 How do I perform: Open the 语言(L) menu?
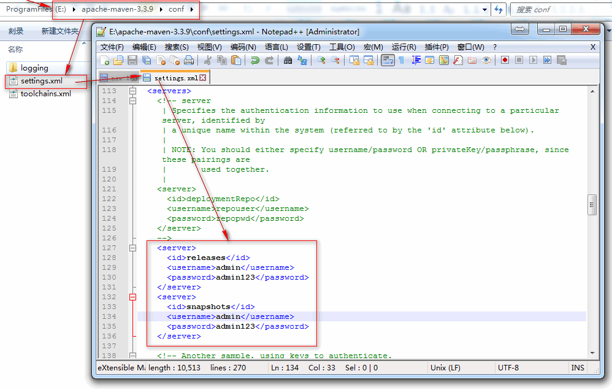(277, 47)
